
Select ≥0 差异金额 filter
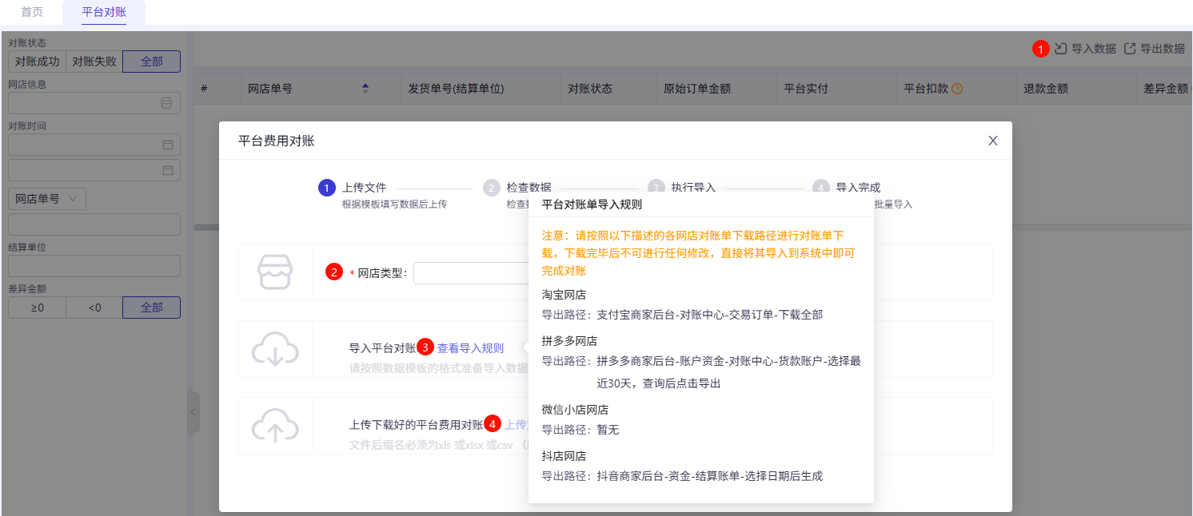click(x=37, y=308)
